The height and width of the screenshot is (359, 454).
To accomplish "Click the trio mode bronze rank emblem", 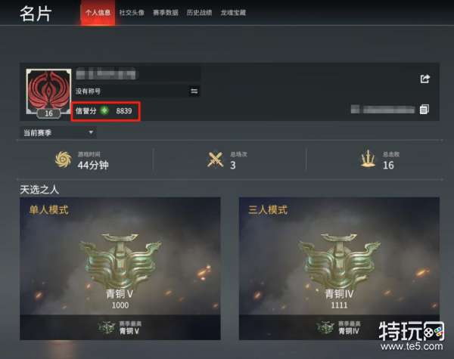I will click(339, 261).
